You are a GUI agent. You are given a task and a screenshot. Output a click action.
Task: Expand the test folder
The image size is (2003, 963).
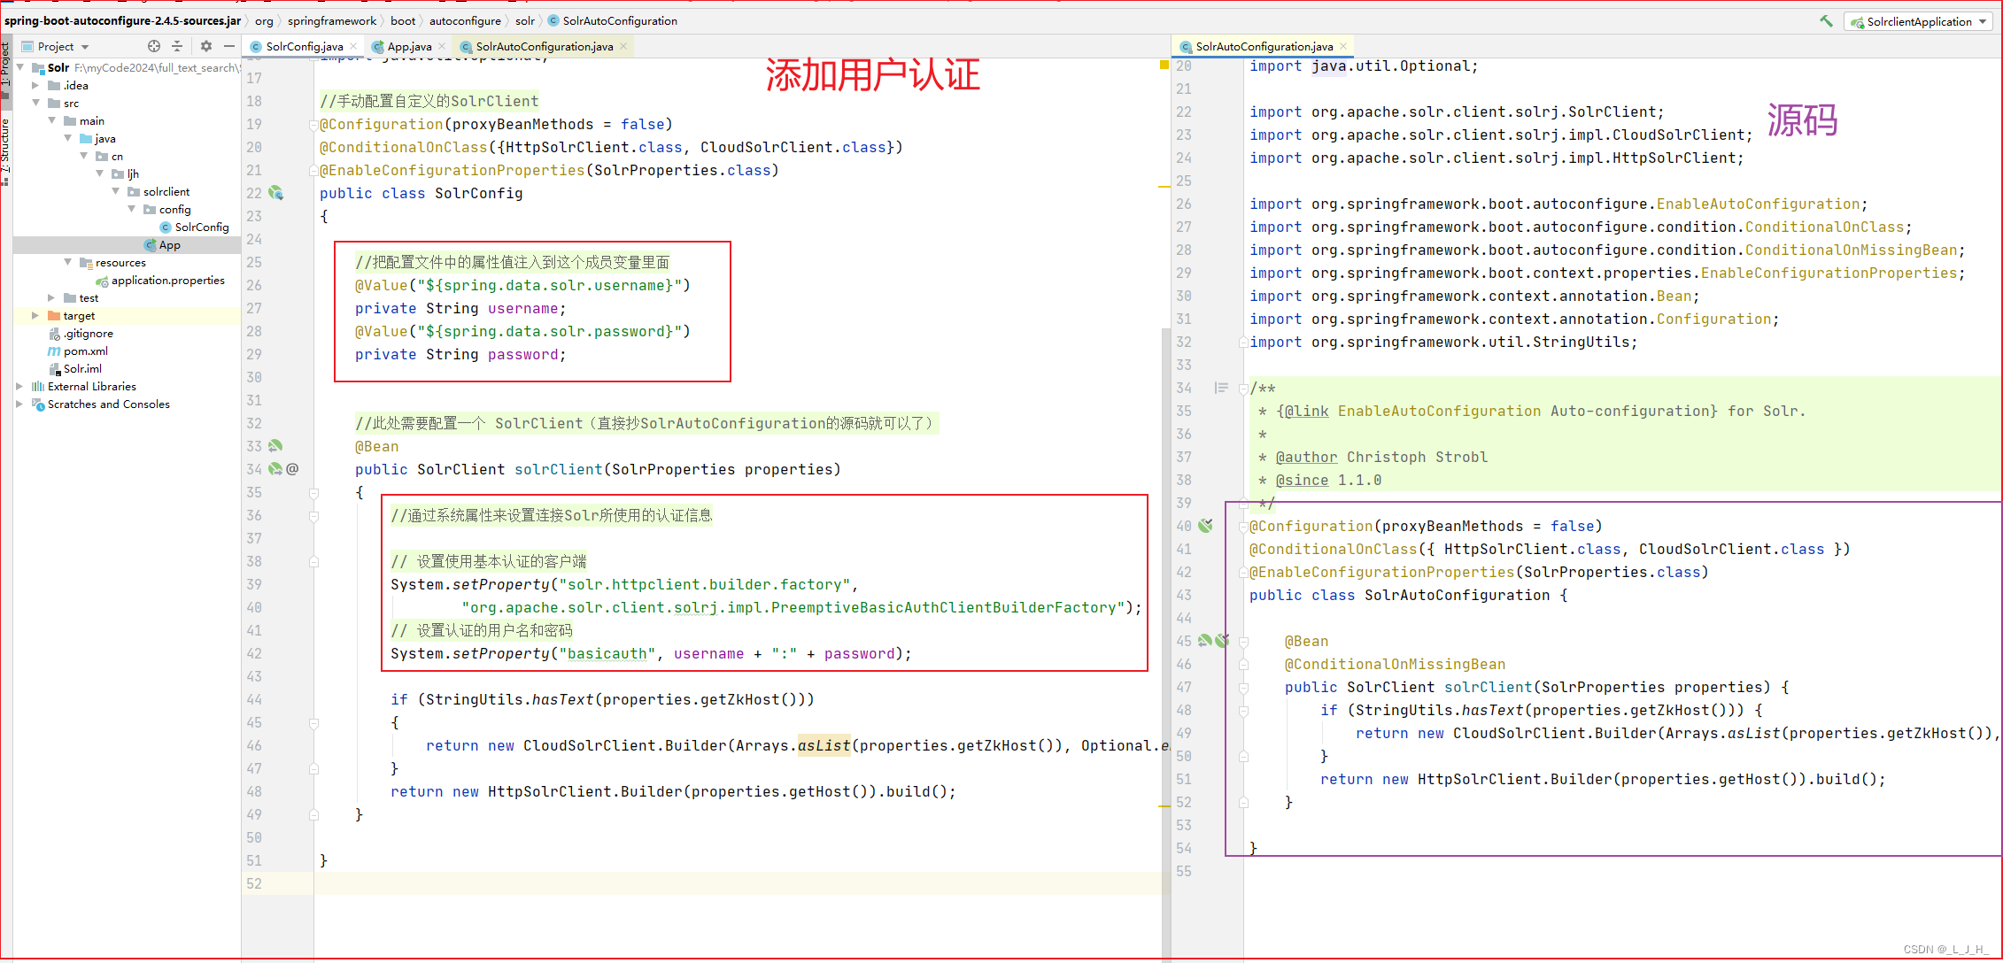[x=51, y=297]
